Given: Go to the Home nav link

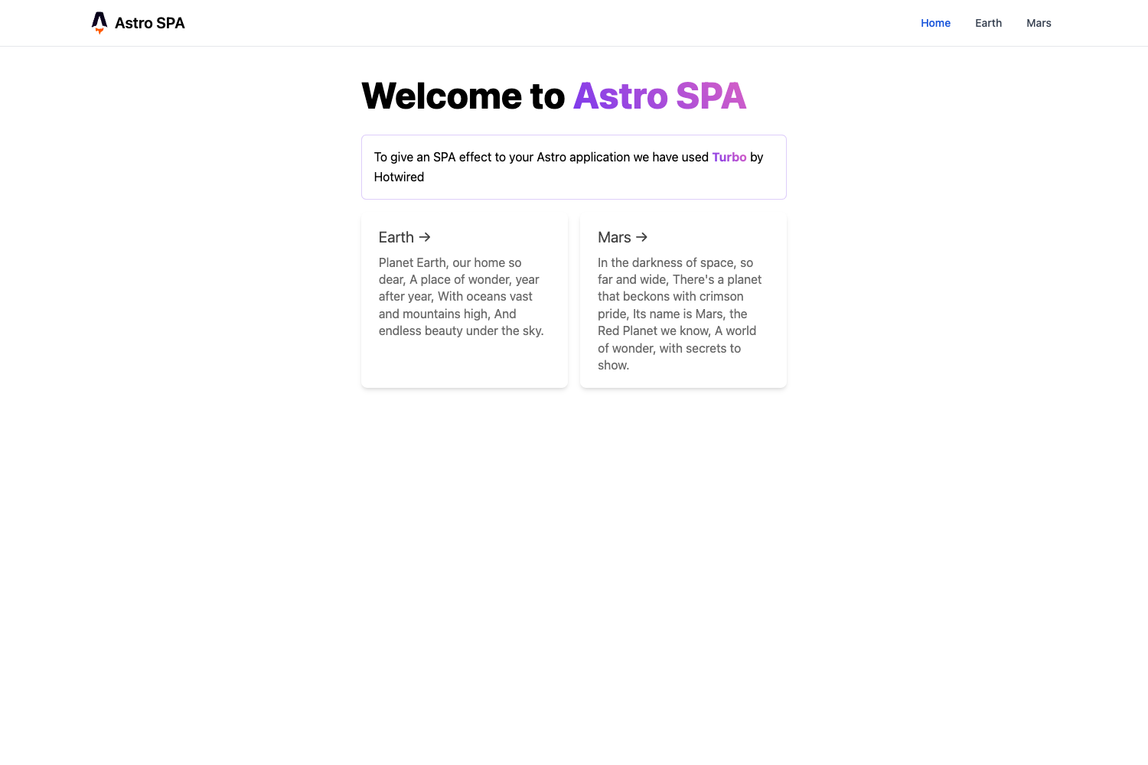Looking at the screenshot, I should click(x=935, y=23).
